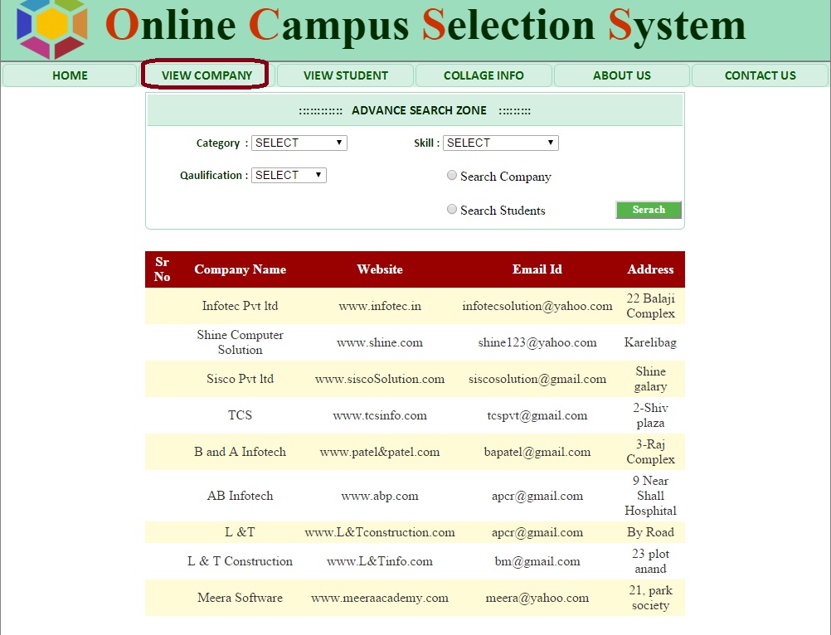Screen dimensions: 831x635
Task: Go to the VIEW COMPANY tab
Action: coord(207,75)
